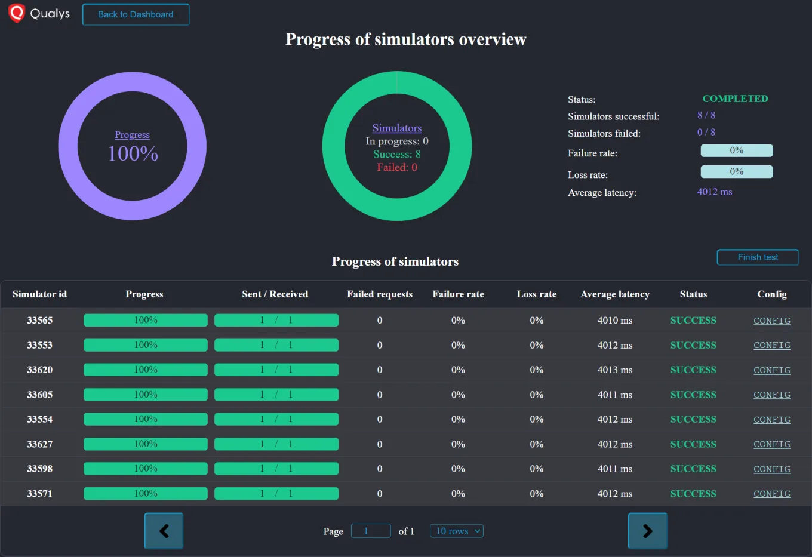Click the progress bar for simulator 33605
The width and height of the screenshot is (812, 557).
tap(145, 394)
